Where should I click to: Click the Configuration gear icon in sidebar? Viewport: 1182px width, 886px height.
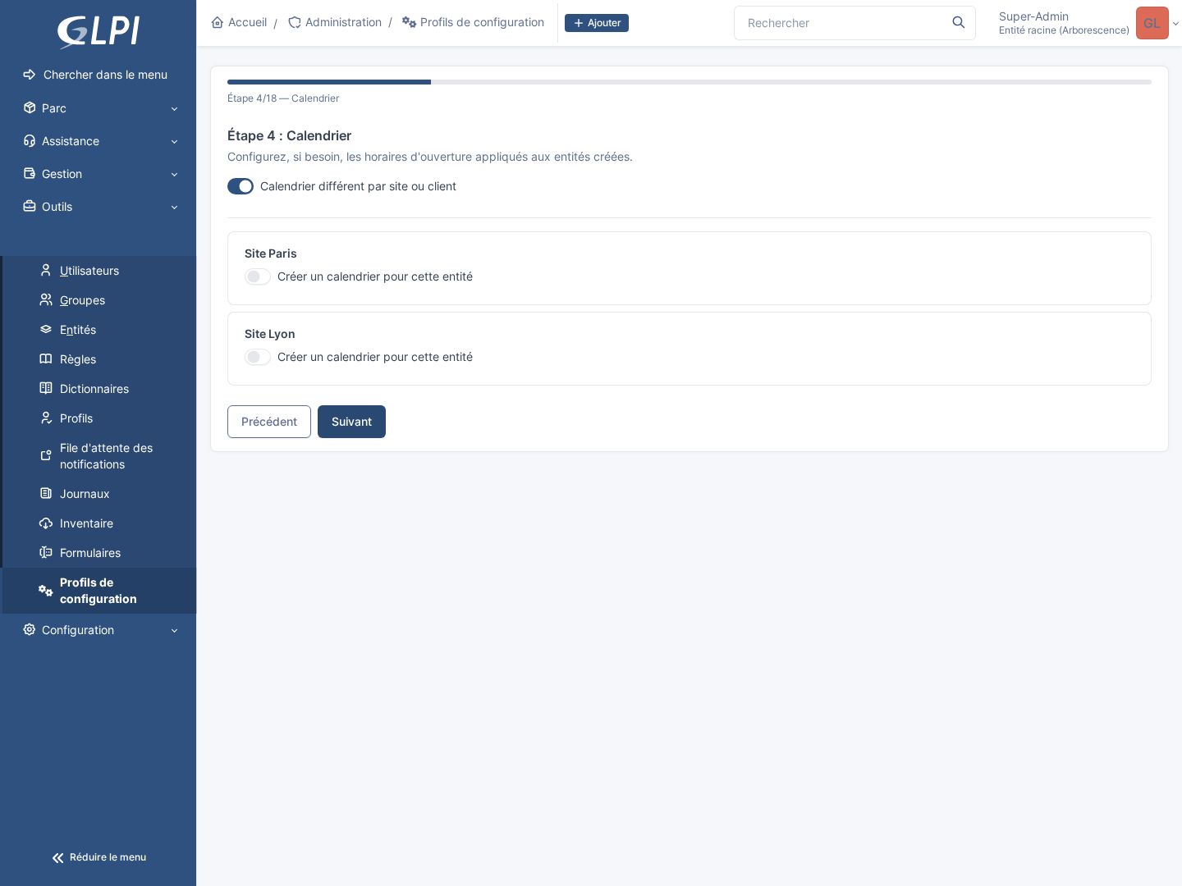(30, 630)
